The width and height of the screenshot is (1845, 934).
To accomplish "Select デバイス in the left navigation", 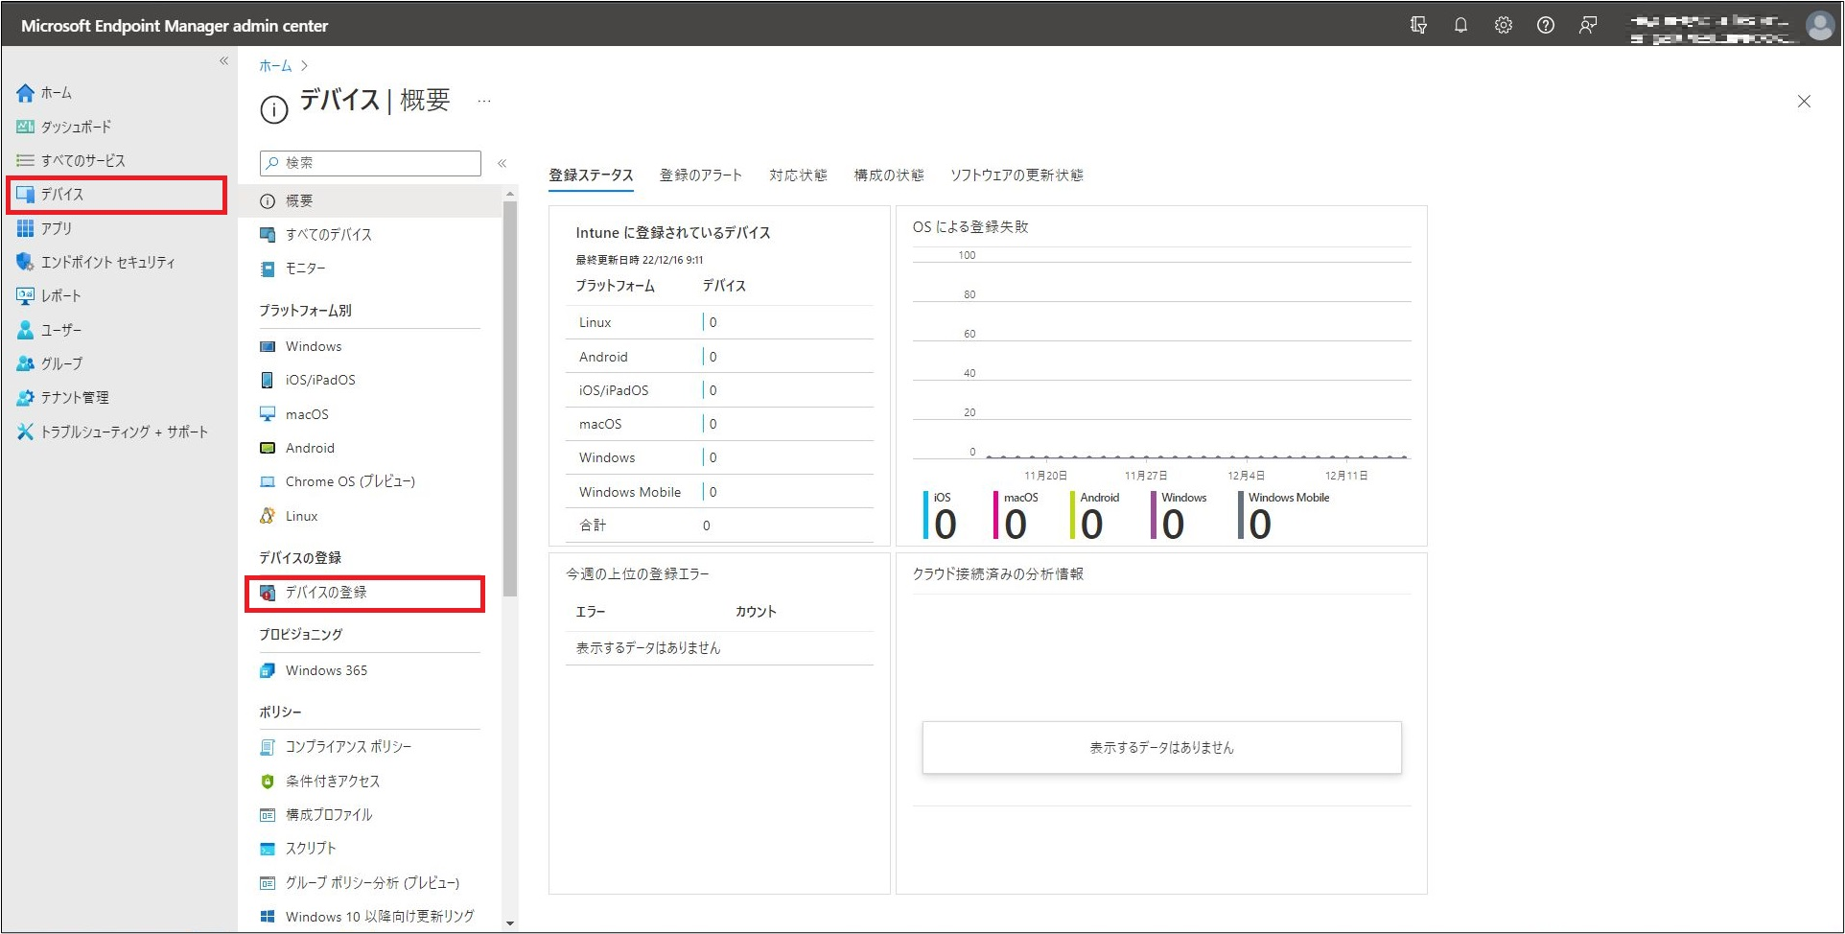I will [x=117, y=195].
